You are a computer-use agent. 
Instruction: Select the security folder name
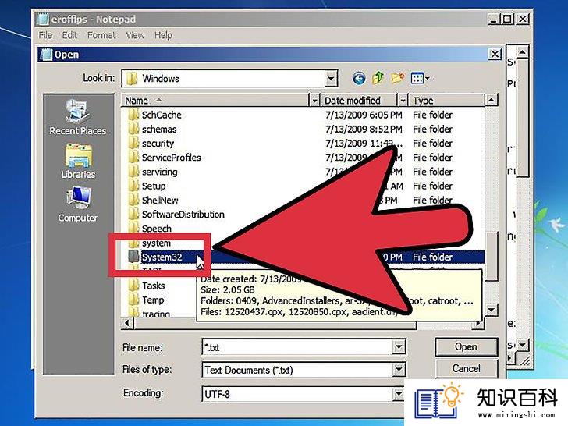(x=158, y=144)
